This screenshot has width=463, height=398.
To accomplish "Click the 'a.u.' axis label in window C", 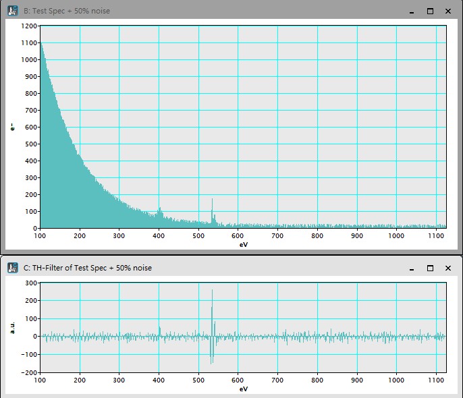I will click(12, 328).
